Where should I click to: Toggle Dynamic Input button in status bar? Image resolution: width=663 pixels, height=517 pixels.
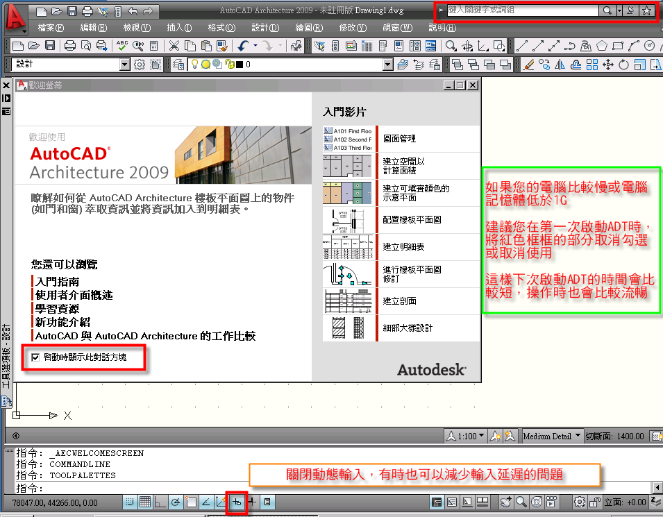click(x=237, y=502)
